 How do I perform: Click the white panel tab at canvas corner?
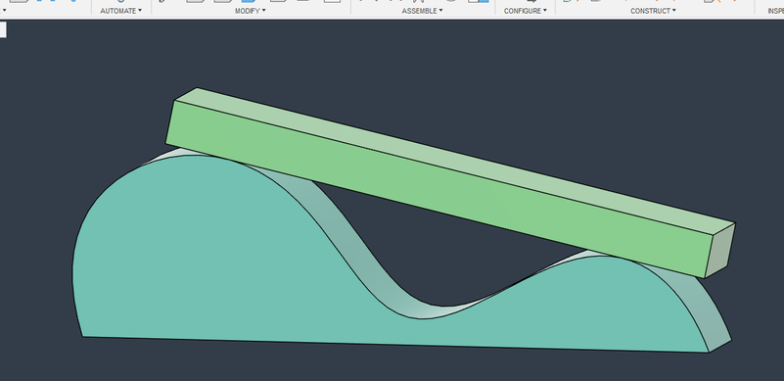click(3, 29)
